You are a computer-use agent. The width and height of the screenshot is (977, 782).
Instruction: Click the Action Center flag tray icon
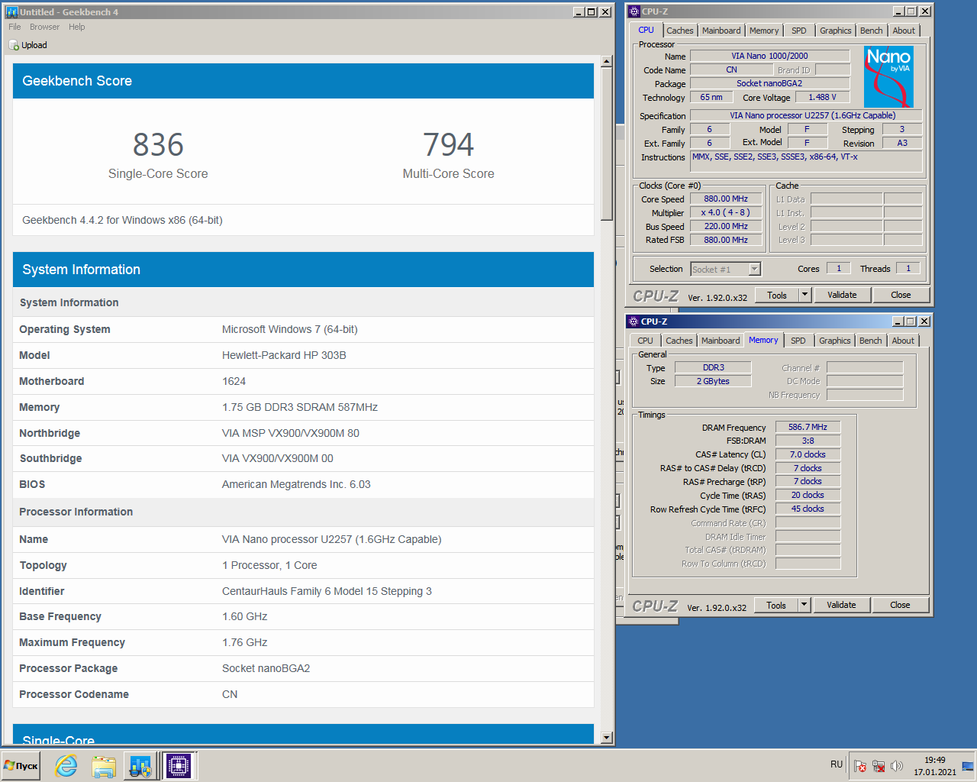(x=860, y=766)
